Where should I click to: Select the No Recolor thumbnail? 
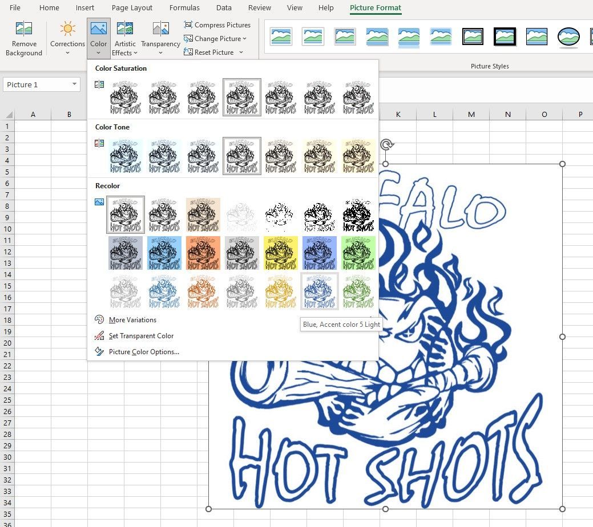tap(125, 214)
